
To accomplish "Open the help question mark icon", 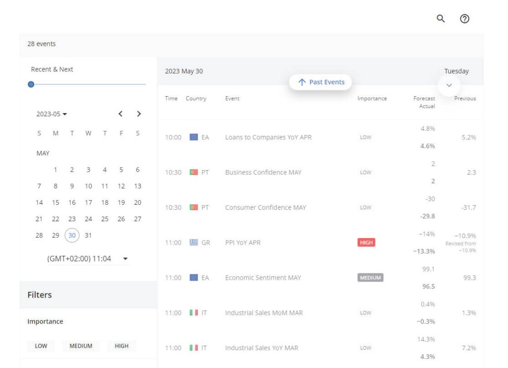I will click(464, 19).
